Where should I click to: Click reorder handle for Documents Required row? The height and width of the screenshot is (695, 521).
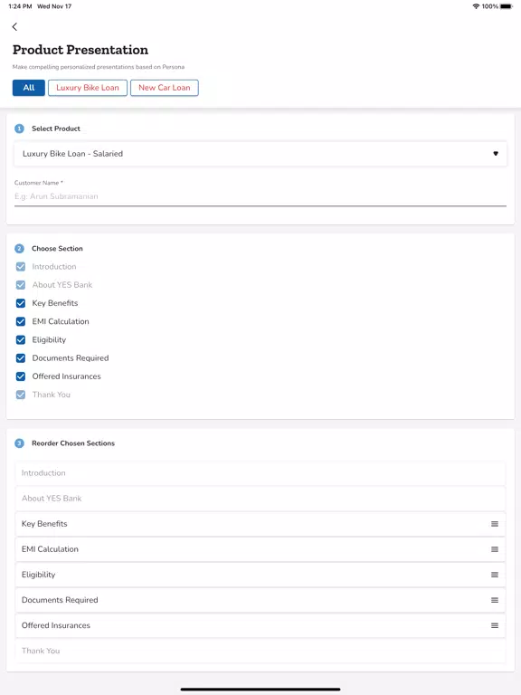(495, 600)
